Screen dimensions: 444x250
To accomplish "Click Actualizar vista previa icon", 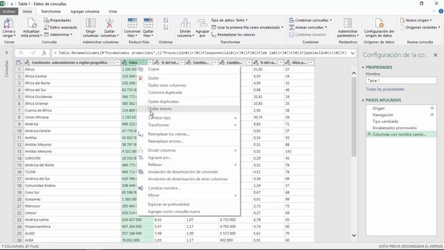I will 31,24.
